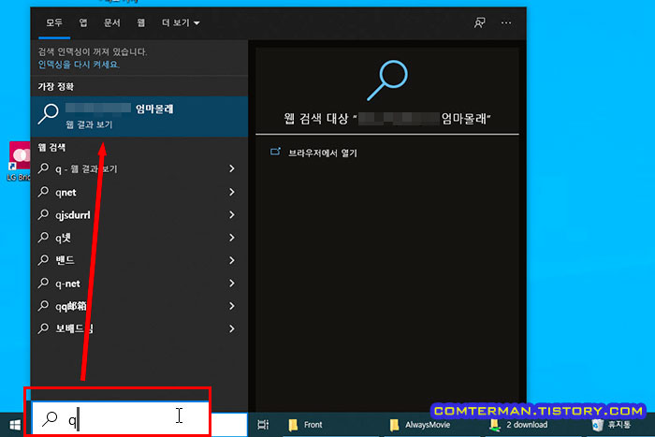
Task: Click 인덱싱을 다시 켜세요 link
Action: [x=79, y=65]
